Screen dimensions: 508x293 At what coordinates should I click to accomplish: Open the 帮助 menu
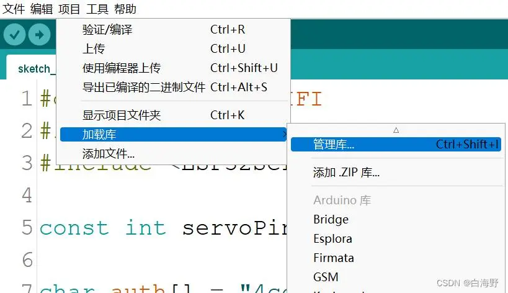click(x=125, y=9)
